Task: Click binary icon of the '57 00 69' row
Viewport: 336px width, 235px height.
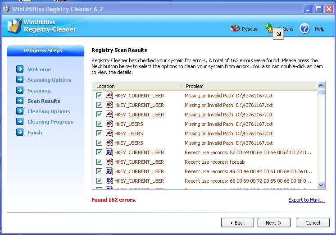Action: (x=109, y=152)
